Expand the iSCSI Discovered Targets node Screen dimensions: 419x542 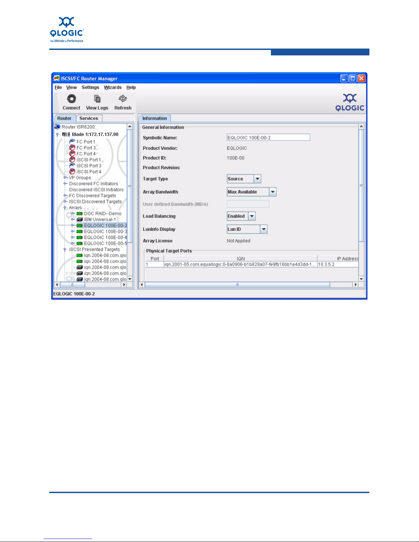65,201
